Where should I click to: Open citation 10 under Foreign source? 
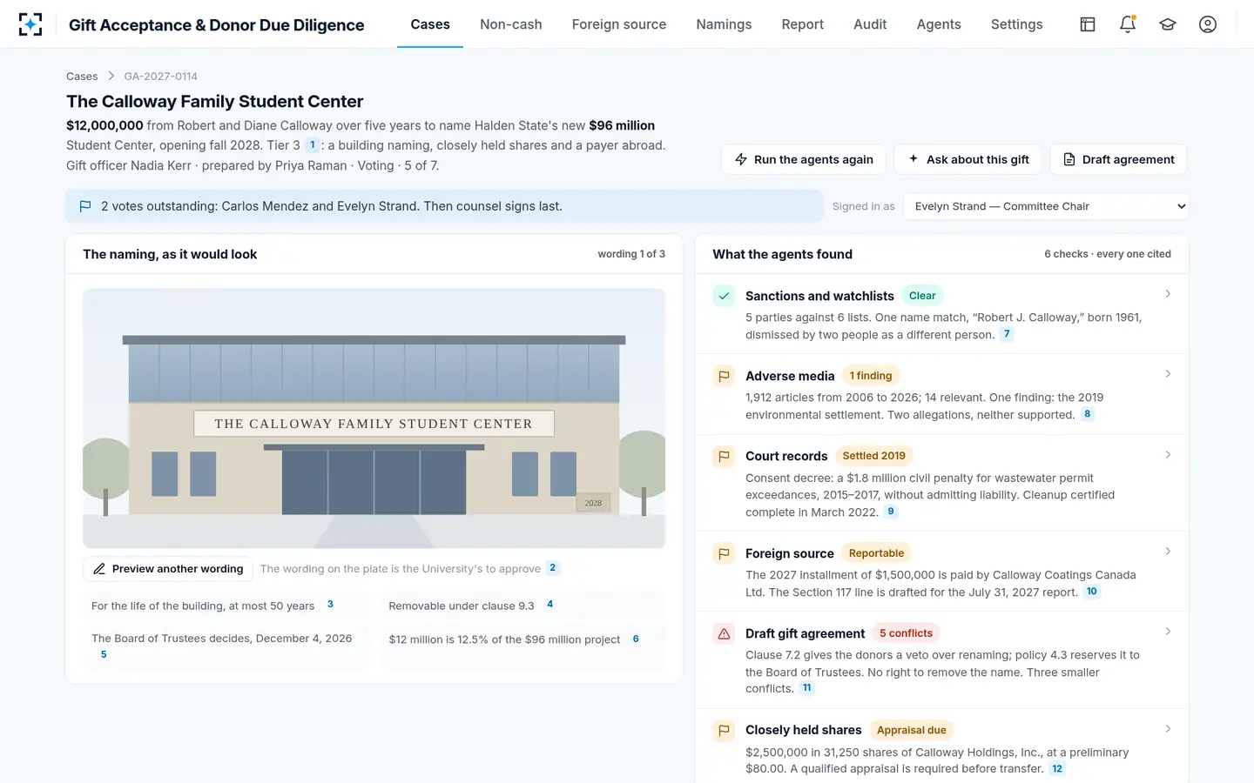coord(1092,592)
